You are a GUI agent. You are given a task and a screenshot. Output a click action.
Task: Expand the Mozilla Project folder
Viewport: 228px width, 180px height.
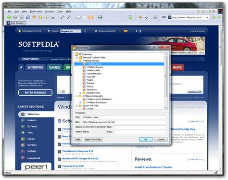point(80,93)
